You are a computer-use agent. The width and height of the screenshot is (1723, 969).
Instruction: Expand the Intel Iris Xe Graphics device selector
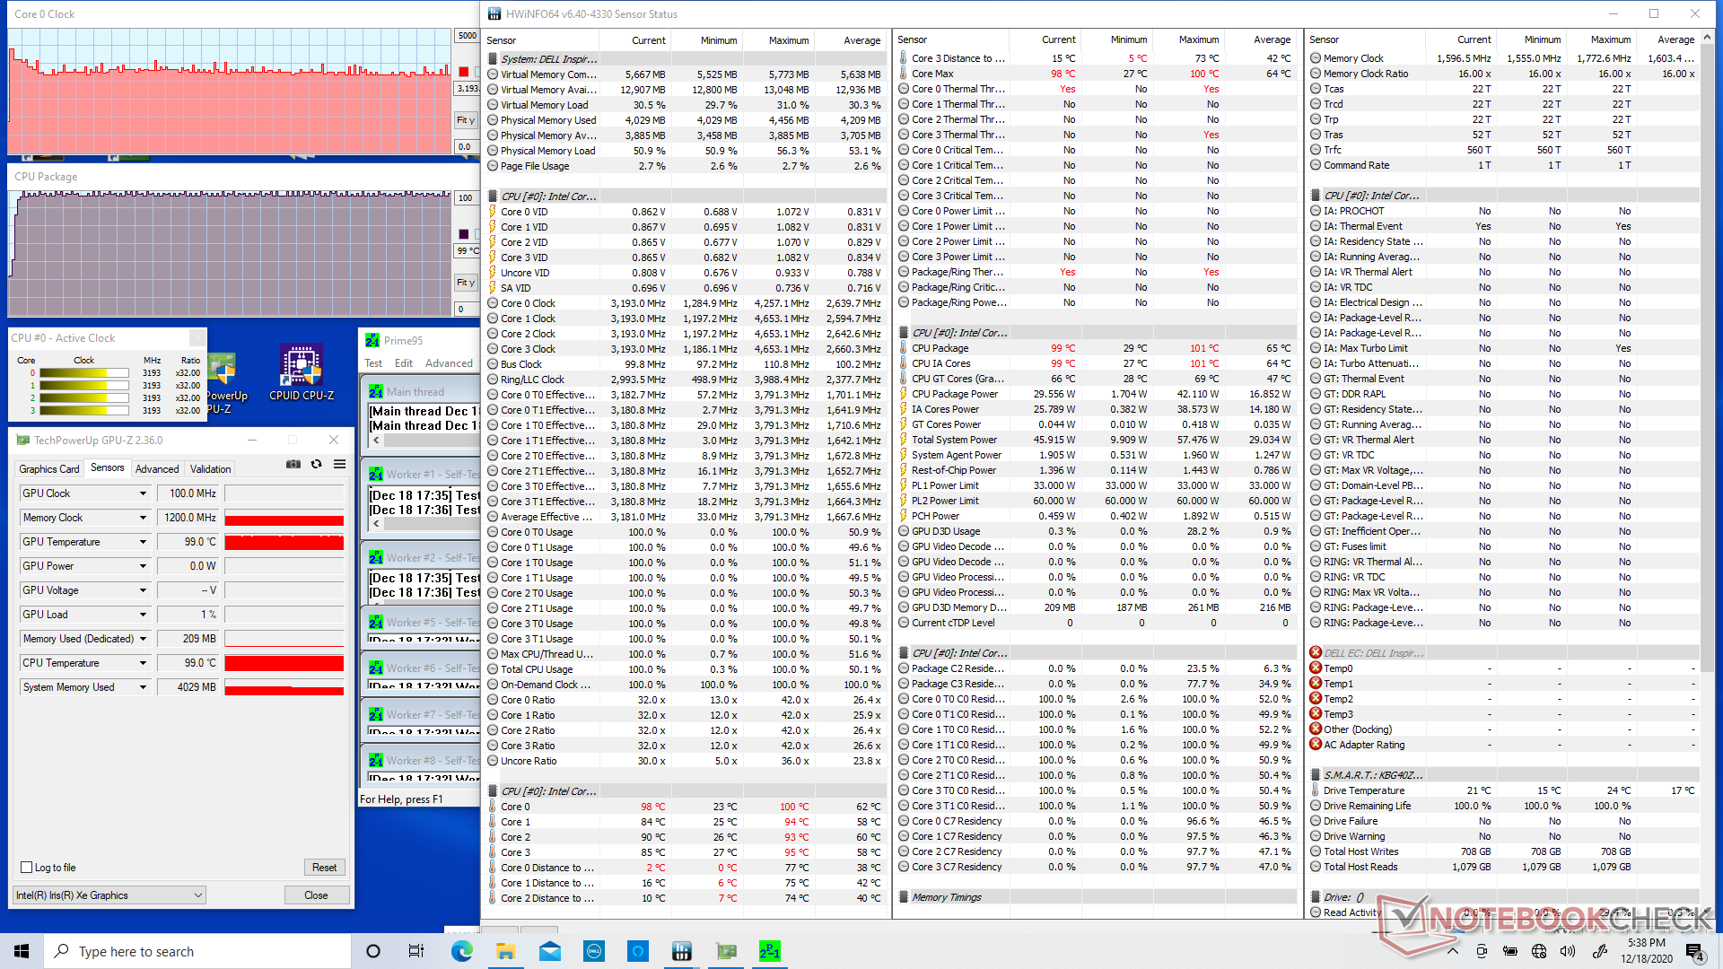[197, 895]
